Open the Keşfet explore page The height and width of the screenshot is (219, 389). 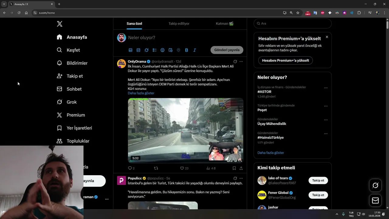point(68,50)
